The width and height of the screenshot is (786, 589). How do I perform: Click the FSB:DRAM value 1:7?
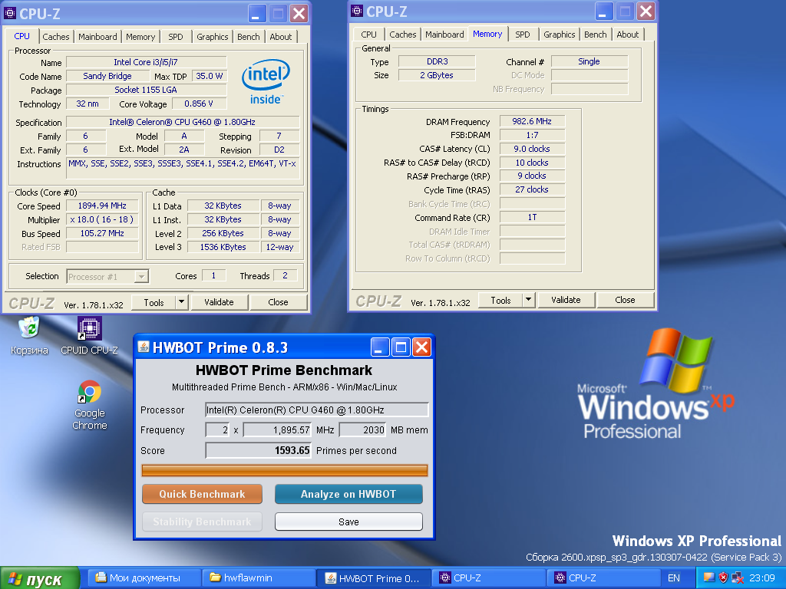tap(532, 135)
